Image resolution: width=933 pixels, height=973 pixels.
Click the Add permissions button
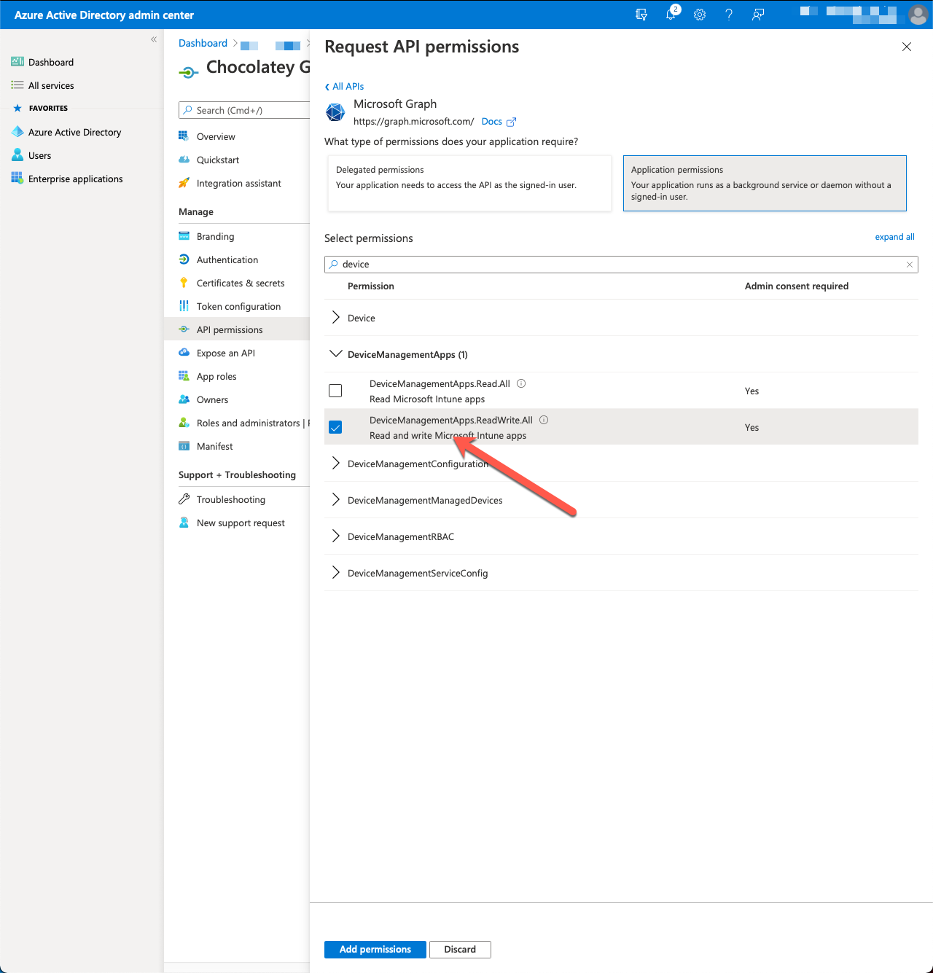(x=375, y=949)
